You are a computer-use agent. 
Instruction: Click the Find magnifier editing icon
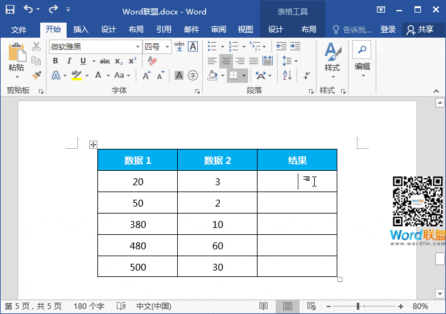coord(362,50)
